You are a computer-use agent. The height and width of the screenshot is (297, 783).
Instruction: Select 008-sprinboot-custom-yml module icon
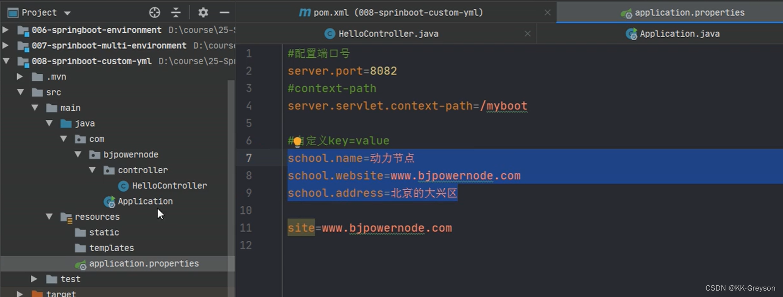pyautogui.click(x=23, y=62)
